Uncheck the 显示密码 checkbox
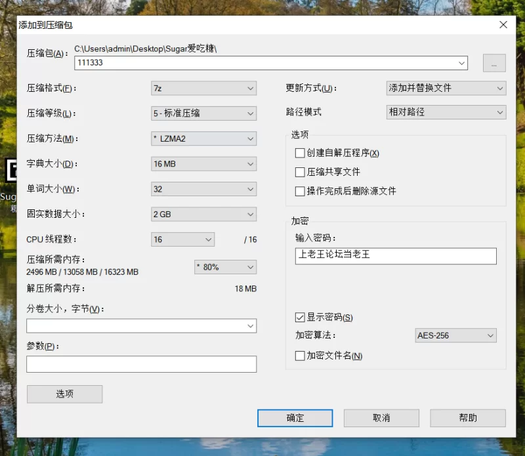This screenshot has height=456, width=525. click(x=300, y=318)
